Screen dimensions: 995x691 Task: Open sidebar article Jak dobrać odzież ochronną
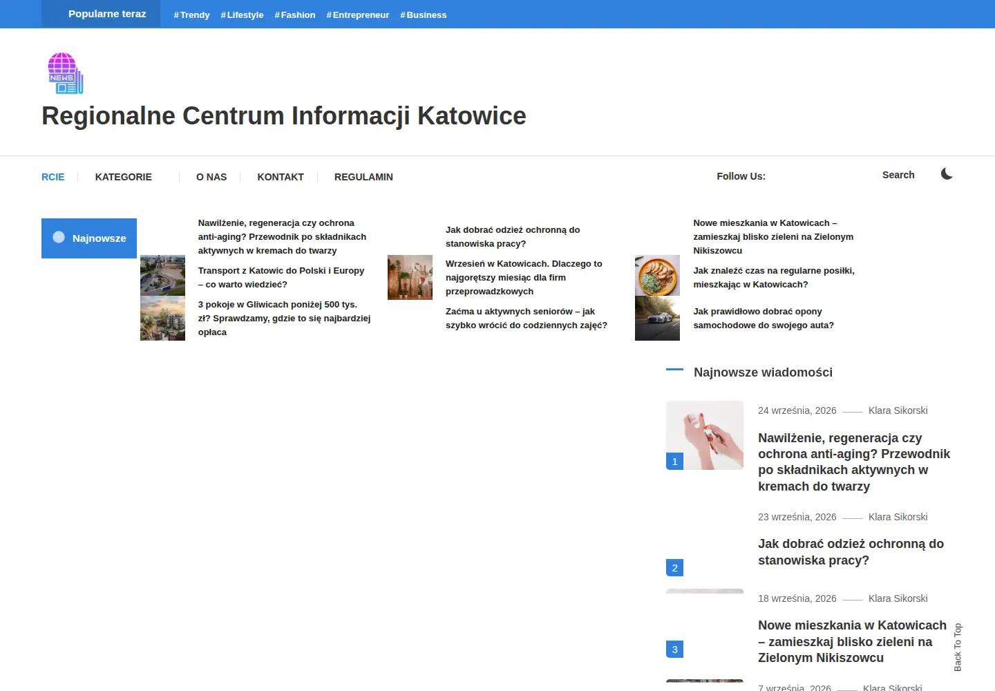click(x=851, y=552)
